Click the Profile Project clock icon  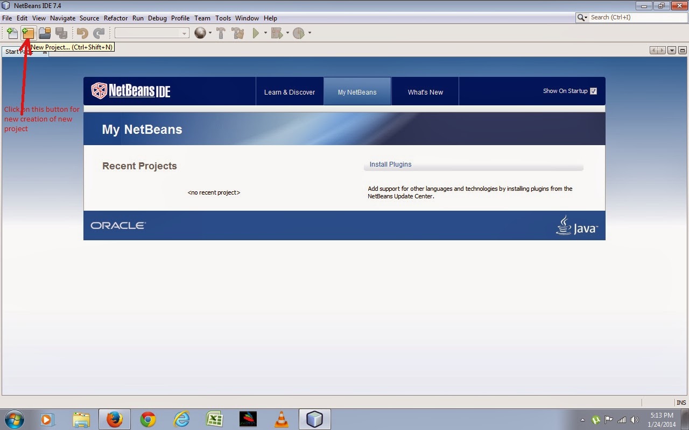pyautogui.click(x=299, y=33)
